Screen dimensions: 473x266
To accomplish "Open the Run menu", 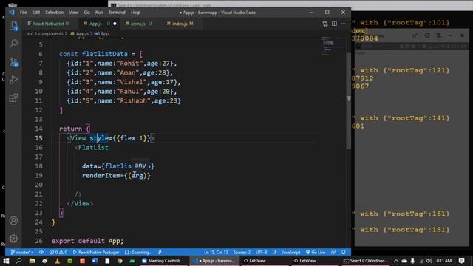I will [x=99, y=13].
